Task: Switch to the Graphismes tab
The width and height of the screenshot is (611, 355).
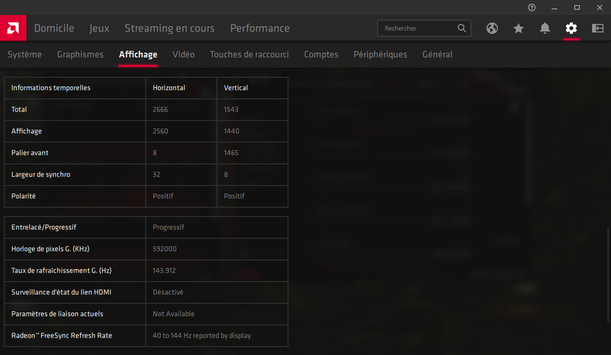Action: click(x=80, y=54)
